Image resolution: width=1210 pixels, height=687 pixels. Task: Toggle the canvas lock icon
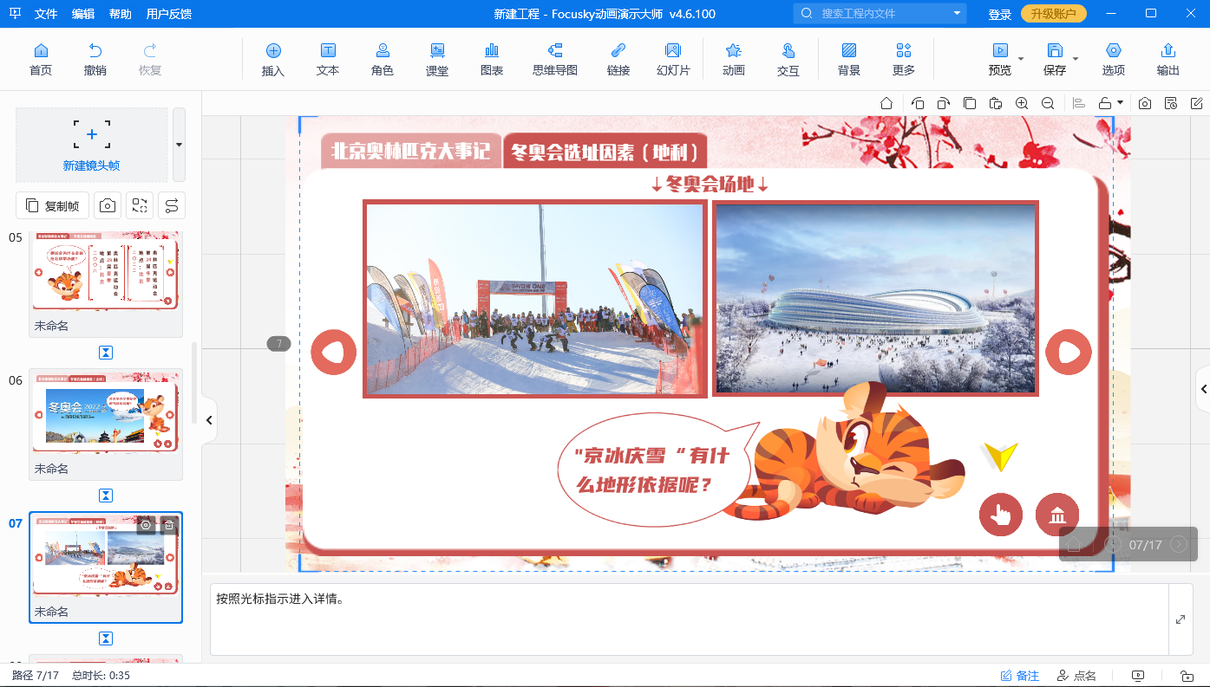click(x=1105, y=103)
